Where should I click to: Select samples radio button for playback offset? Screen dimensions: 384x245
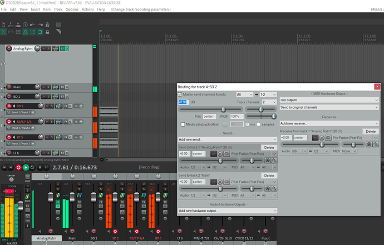tap(259, 124)
